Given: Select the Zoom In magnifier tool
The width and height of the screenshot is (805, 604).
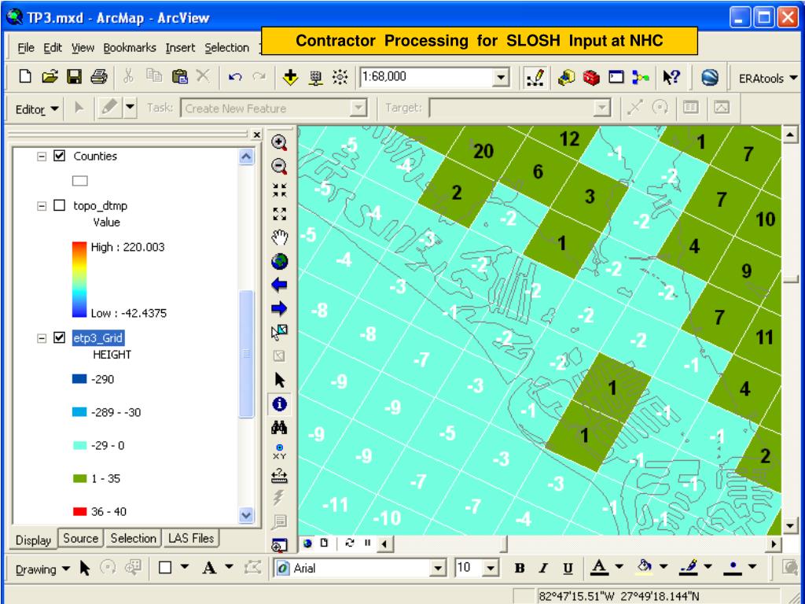Looking at the screenshot, I should pyautogui.click(x=279, y=143).
